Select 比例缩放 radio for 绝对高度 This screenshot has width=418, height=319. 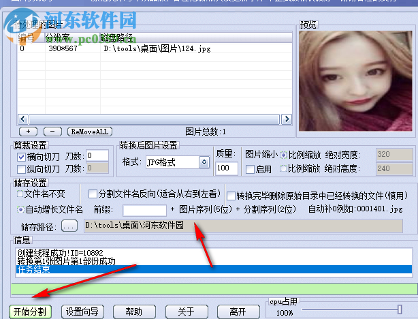click(x=284, y=168)
